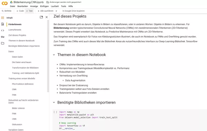Screen dimensions: 207x131
Task: Open the Secrets key icon
Action: (x=3, y=37)
